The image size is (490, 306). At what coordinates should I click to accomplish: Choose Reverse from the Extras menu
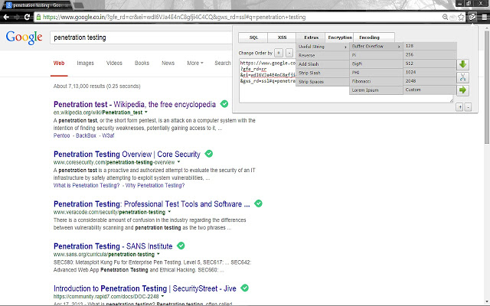point(322,55)
